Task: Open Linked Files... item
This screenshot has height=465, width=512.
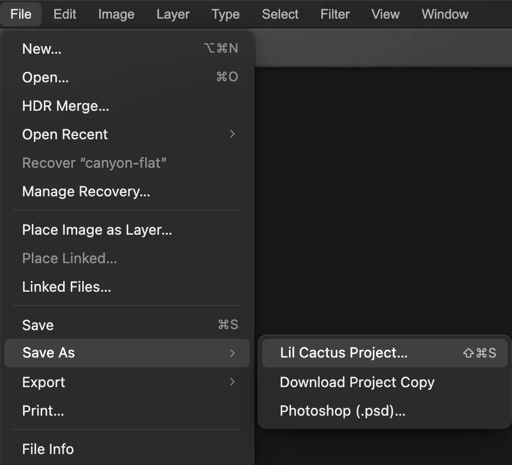Action: (x=127, y=287)
